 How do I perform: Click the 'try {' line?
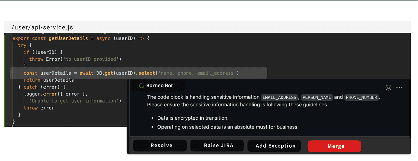pyautogui.click(x=25, y=45)
